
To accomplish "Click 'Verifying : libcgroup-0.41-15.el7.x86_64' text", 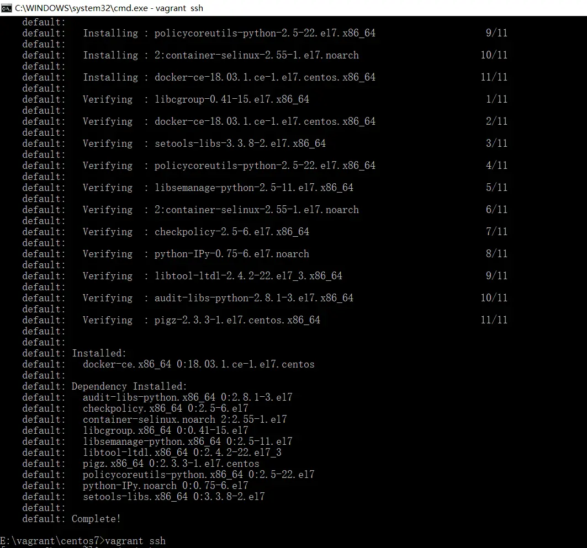I will point(196,99).
